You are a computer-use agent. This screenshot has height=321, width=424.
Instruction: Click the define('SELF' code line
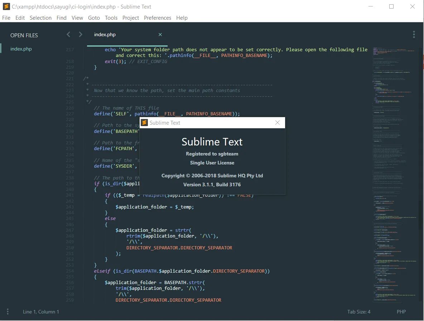coord(167,114)
